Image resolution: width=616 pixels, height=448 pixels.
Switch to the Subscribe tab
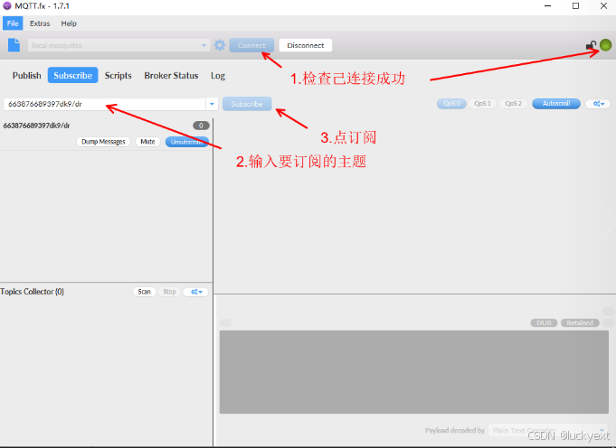72,75
